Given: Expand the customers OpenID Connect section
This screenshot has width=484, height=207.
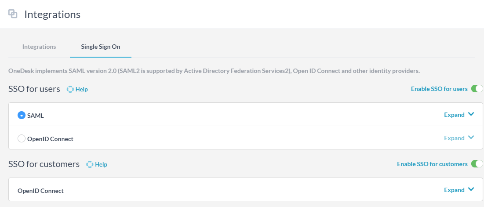Looking at the screenshot, I should pos(454,190).
